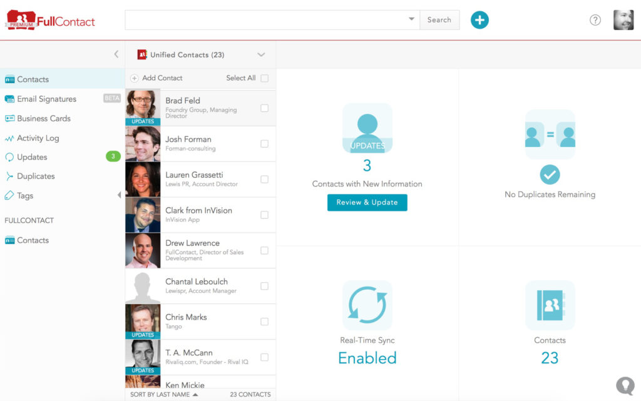Open Tags in the sidebar

25,196
